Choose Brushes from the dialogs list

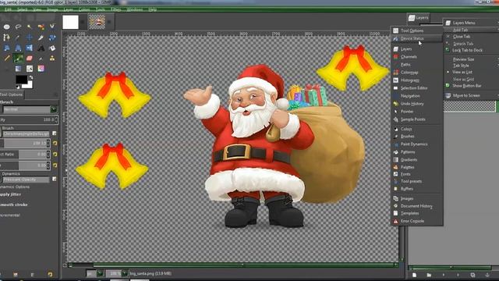[416, 137]
